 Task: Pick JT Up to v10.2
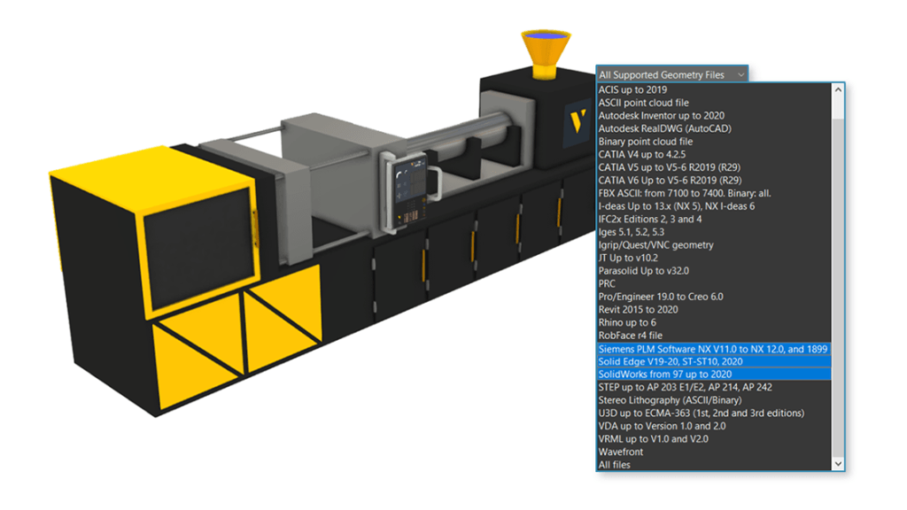tap(715, 258)
